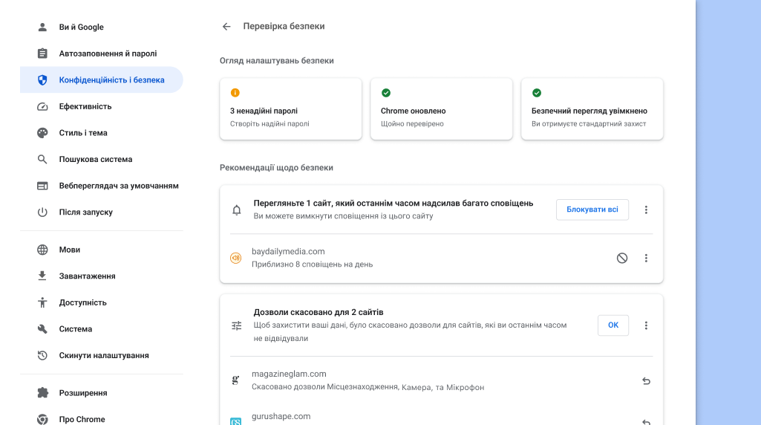Open more options menu for notifications recommendation
The image size is (761, 425).
point(646,210)
